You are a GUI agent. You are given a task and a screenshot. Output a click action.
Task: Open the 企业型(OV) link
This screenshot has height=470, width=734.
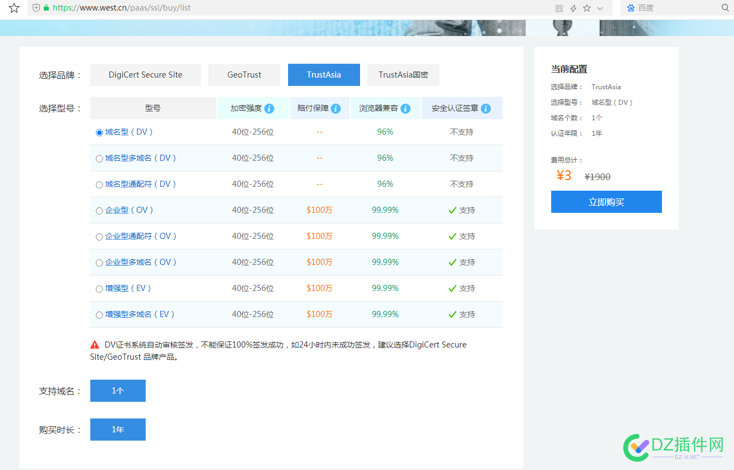pos(130,210)
